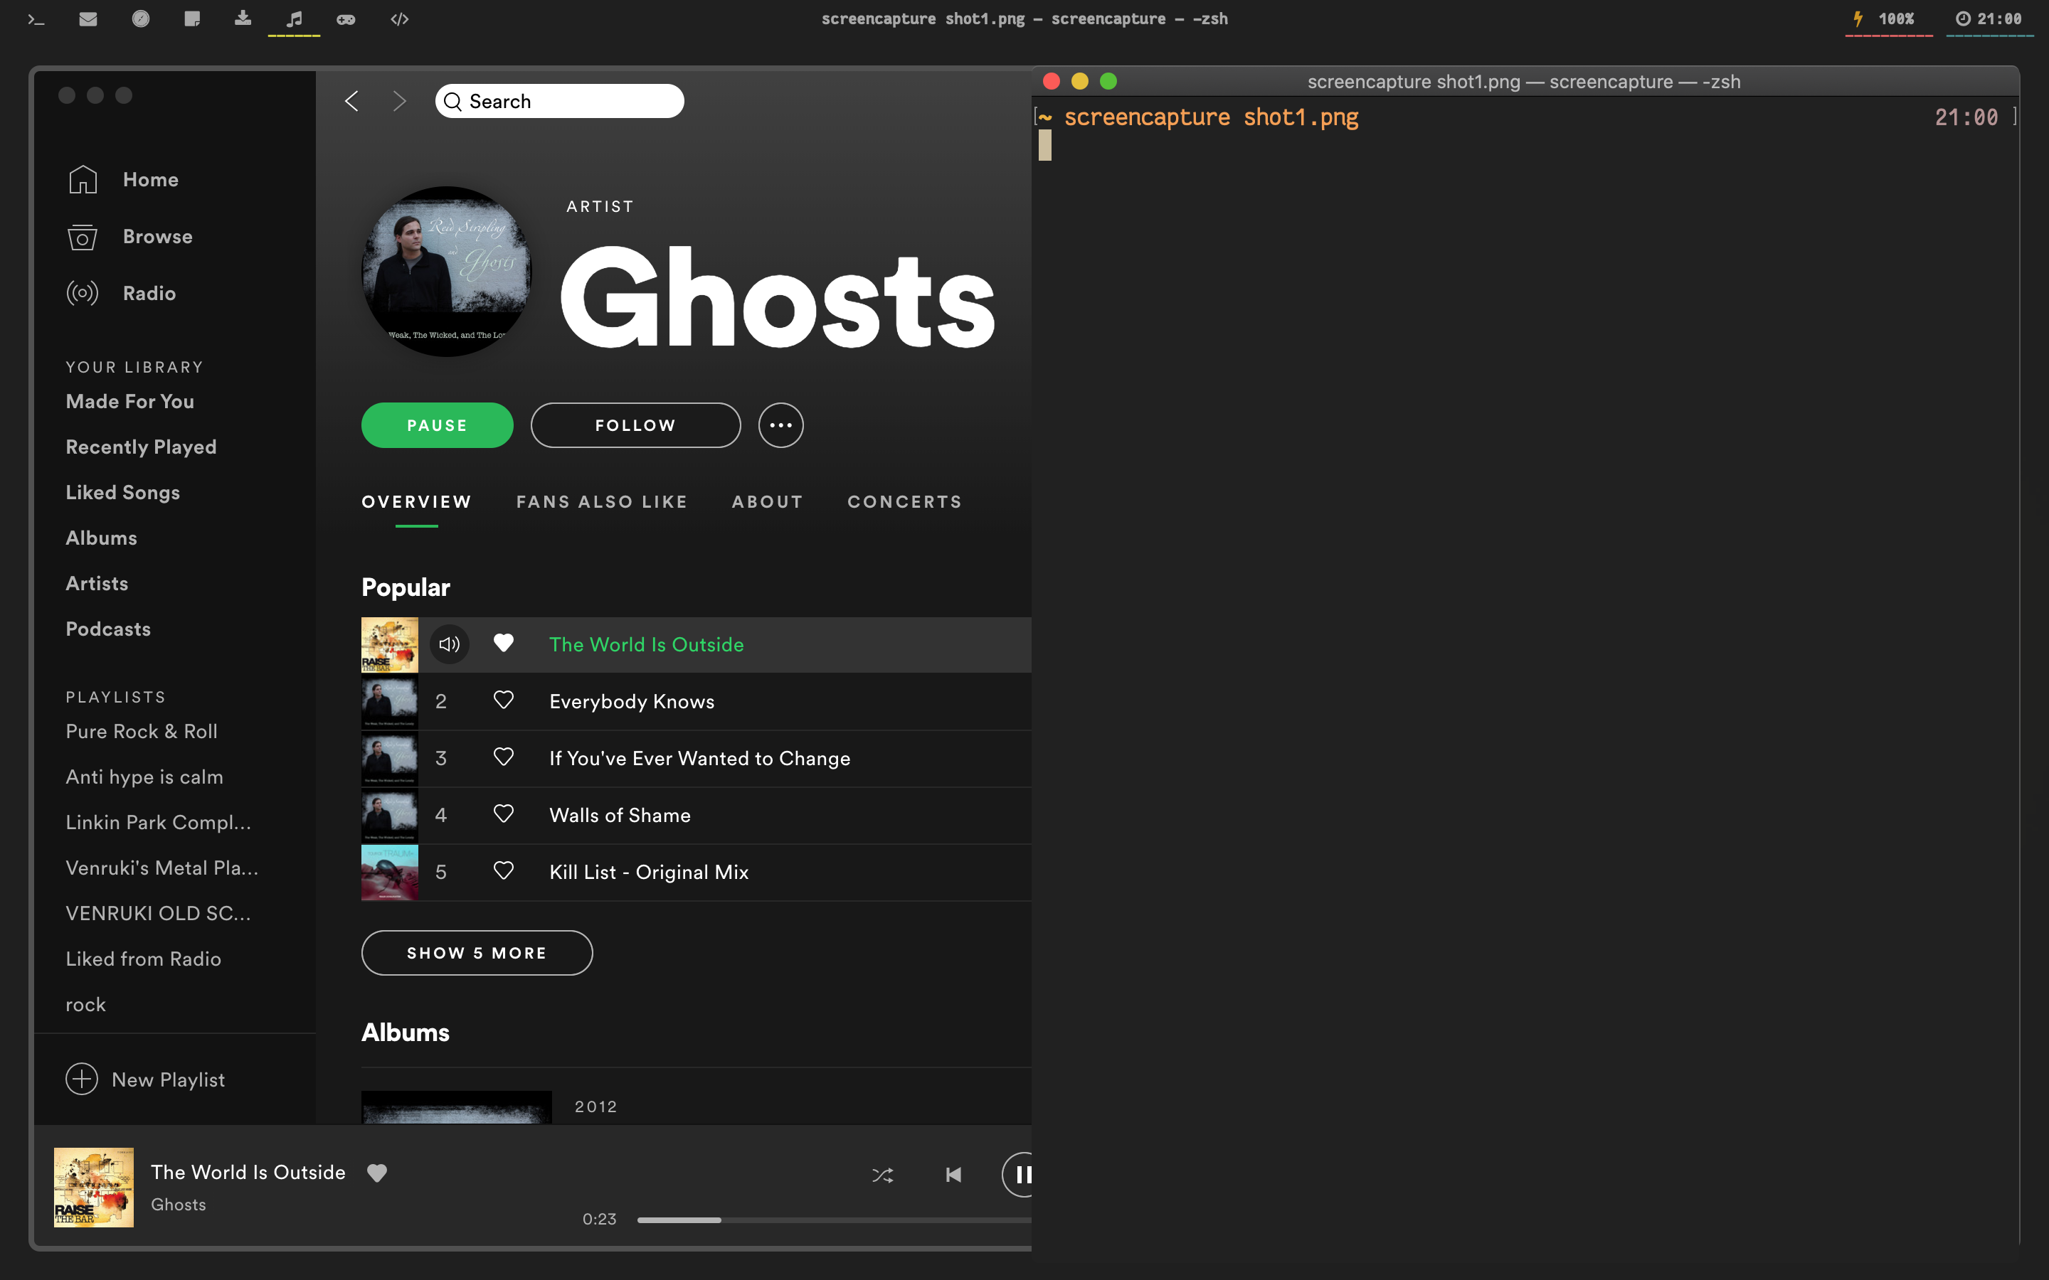
Task: Like Kill List - Original Mix
Action: 504,870
